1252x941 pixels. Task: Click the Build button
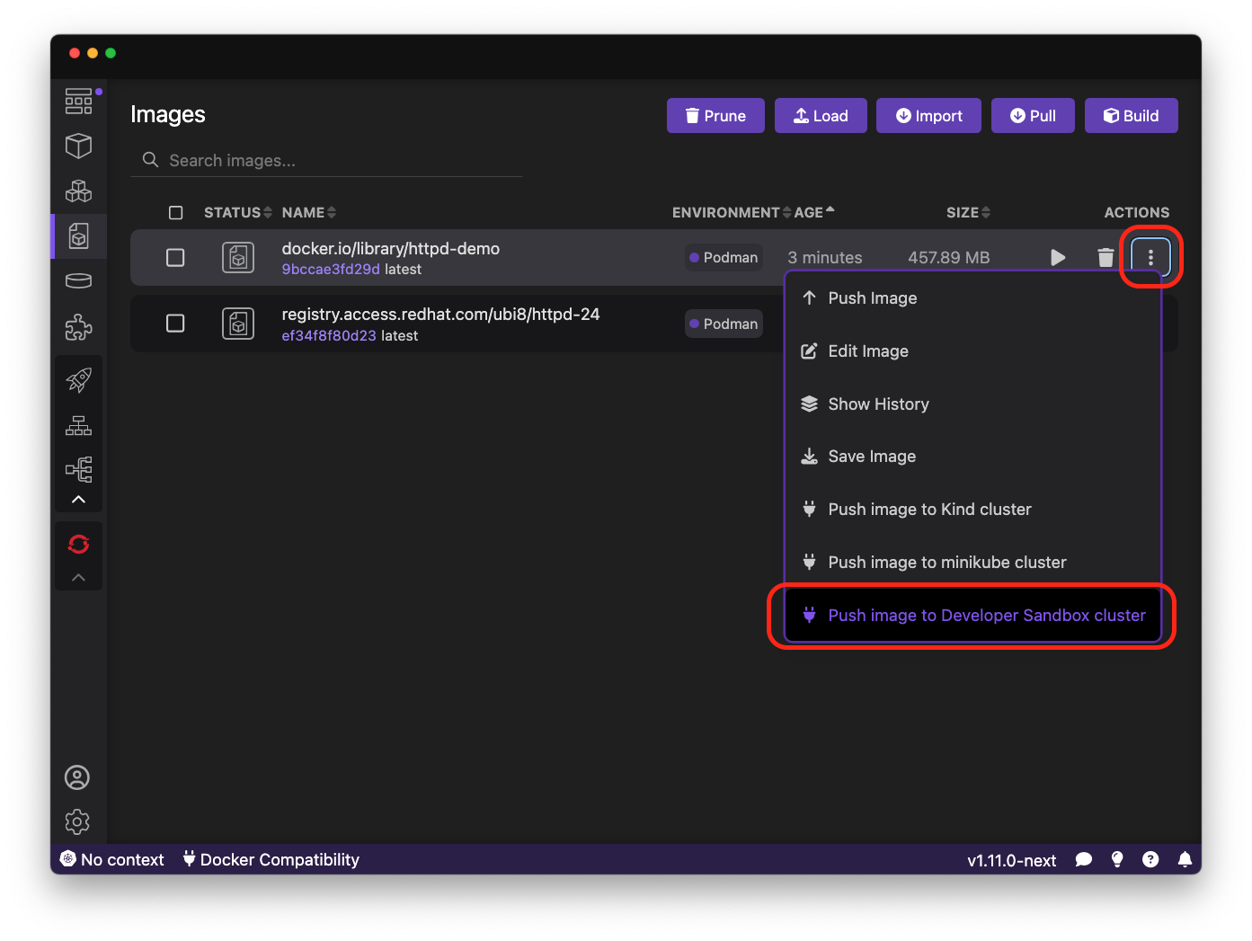[1131, 116]
